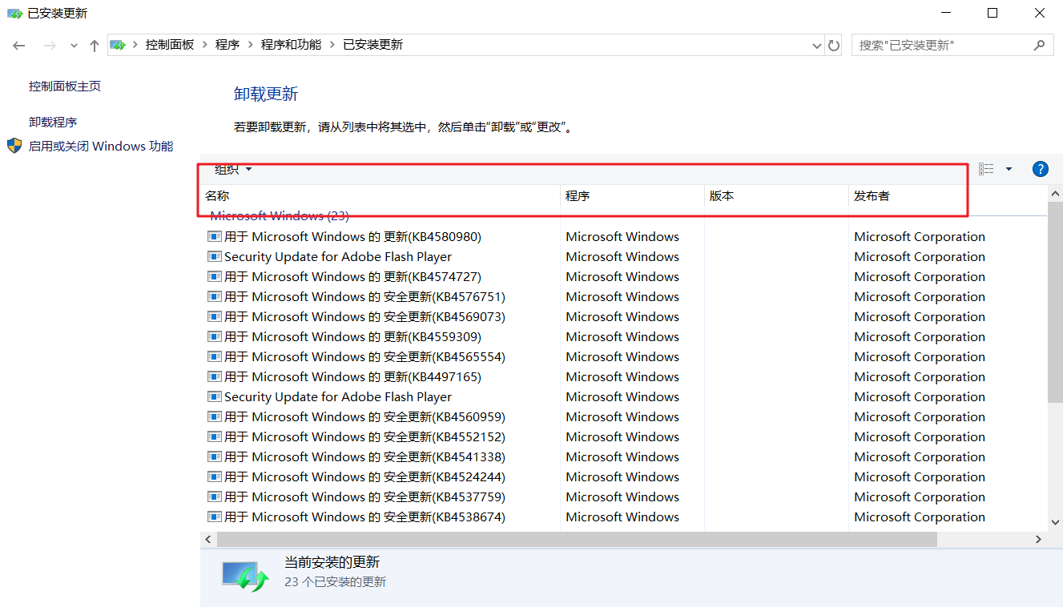1063x607 pixels.
Task: Click the vertical scrollbar thumb
Action: pyautogui.click(x=1056, y=301)
